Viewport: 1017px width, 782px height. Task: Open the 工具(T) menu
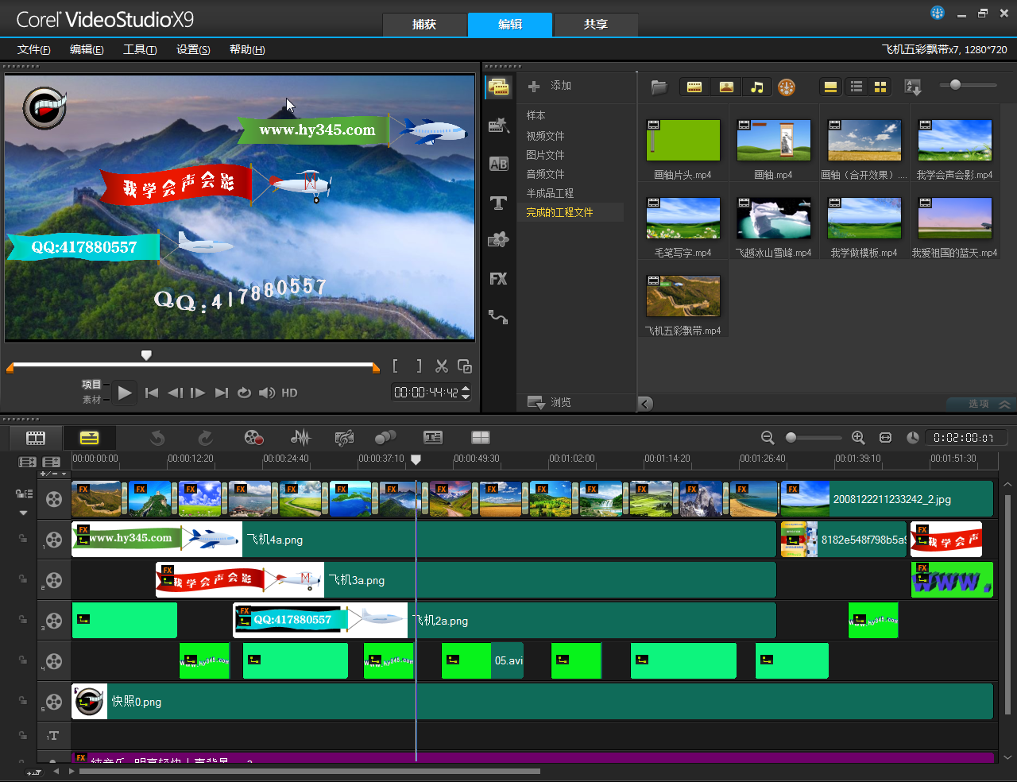tap(140, 49)
